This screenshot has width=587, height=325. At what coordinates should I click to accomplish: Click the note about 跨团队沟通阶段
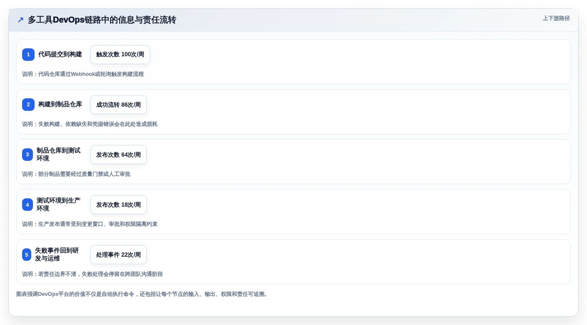(x=93, y=274)
